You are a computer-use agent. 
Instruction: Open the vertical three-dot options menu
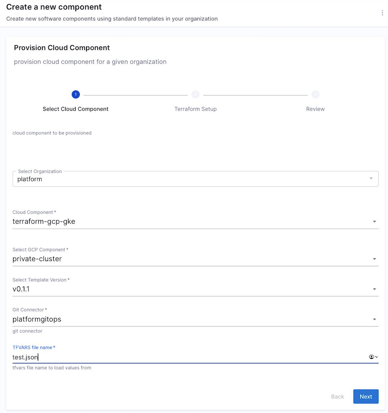coord(382,13)
